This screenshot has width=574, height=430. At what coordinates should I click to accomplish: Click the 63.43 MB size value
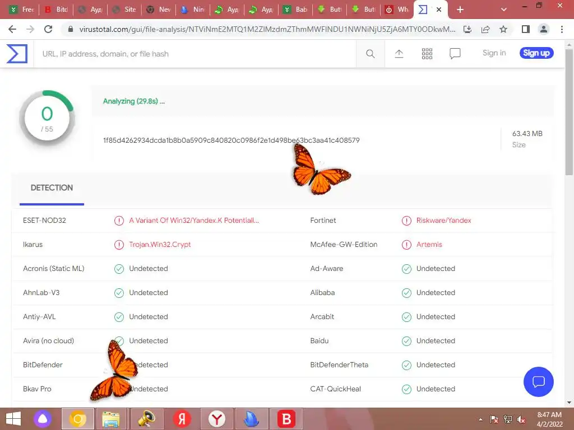tap(527, 134)
